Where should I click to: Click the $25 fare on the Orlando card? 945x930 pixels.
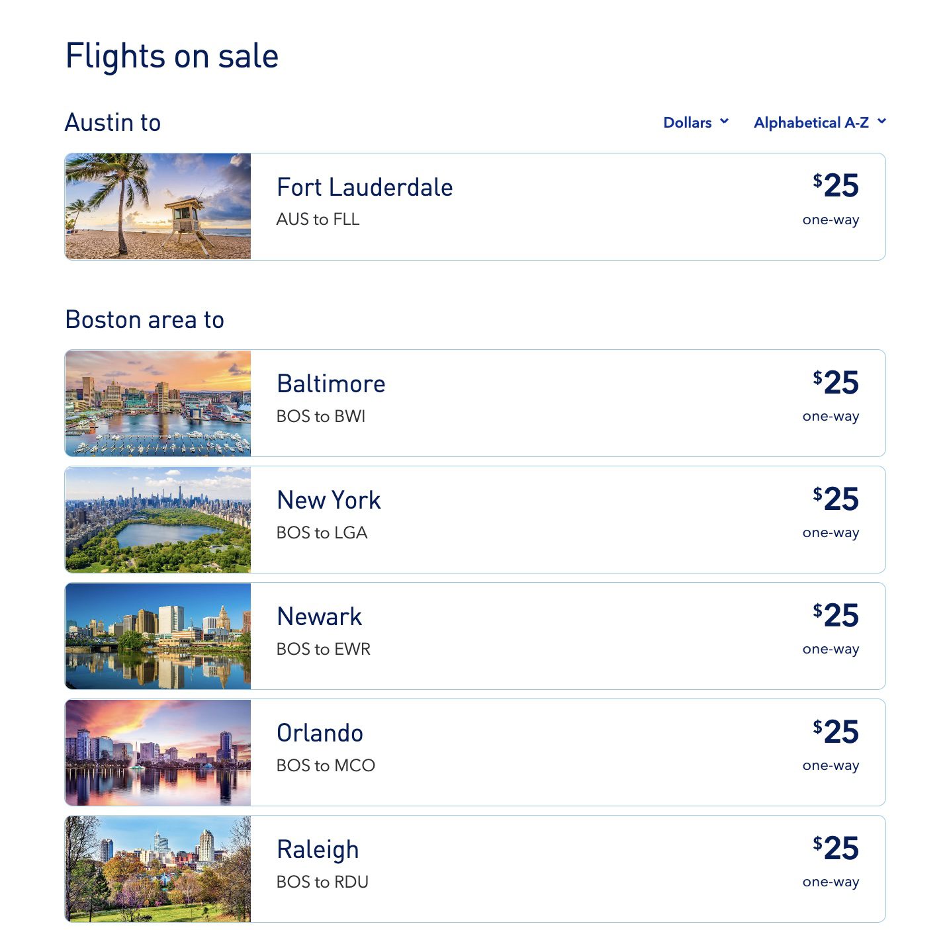pos(837,732)
